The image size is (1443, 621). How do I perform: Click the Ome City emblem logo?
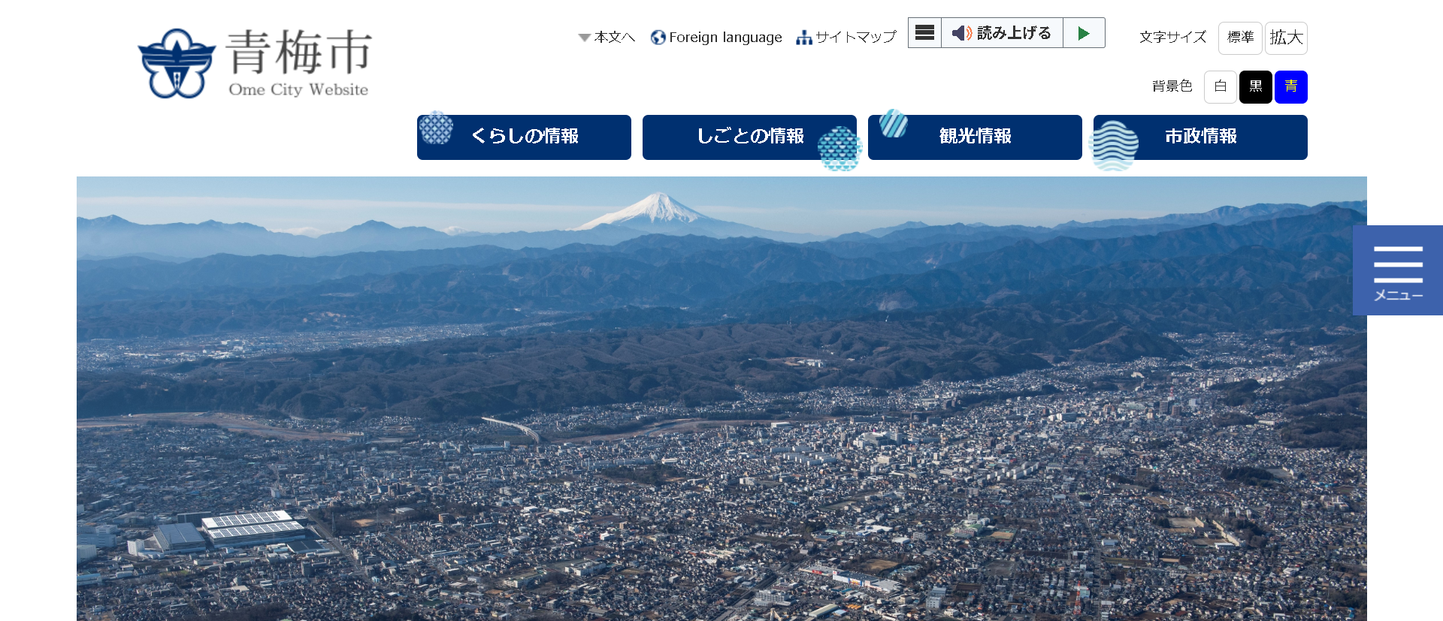coord(177,64)
